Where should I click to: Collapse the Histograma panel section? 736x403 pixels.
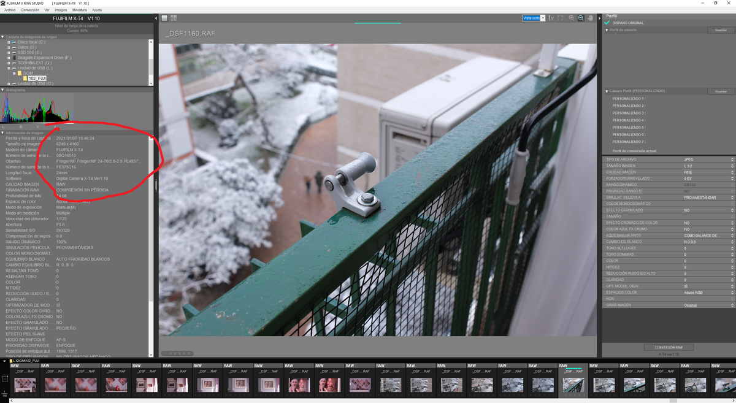pos(2,90)
